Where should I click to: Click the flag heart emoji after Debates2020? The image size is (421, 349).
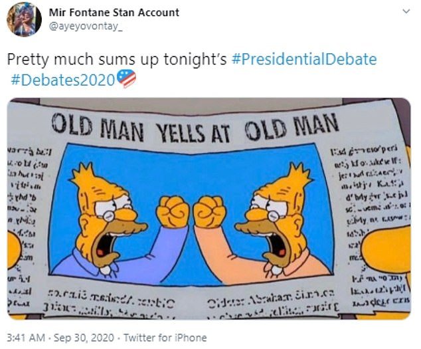tap(126, 78)
